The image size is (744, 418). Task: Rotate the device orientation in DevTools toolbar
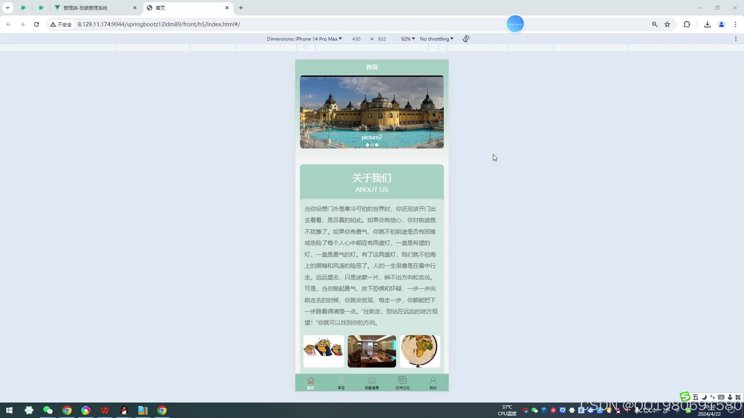coord(466,39)
